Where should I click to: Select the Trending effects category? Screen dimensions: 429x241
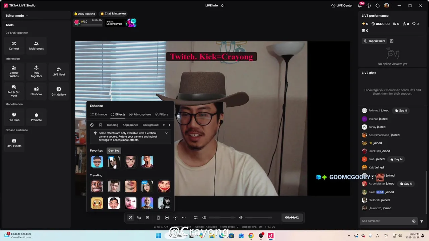point(112,125)
